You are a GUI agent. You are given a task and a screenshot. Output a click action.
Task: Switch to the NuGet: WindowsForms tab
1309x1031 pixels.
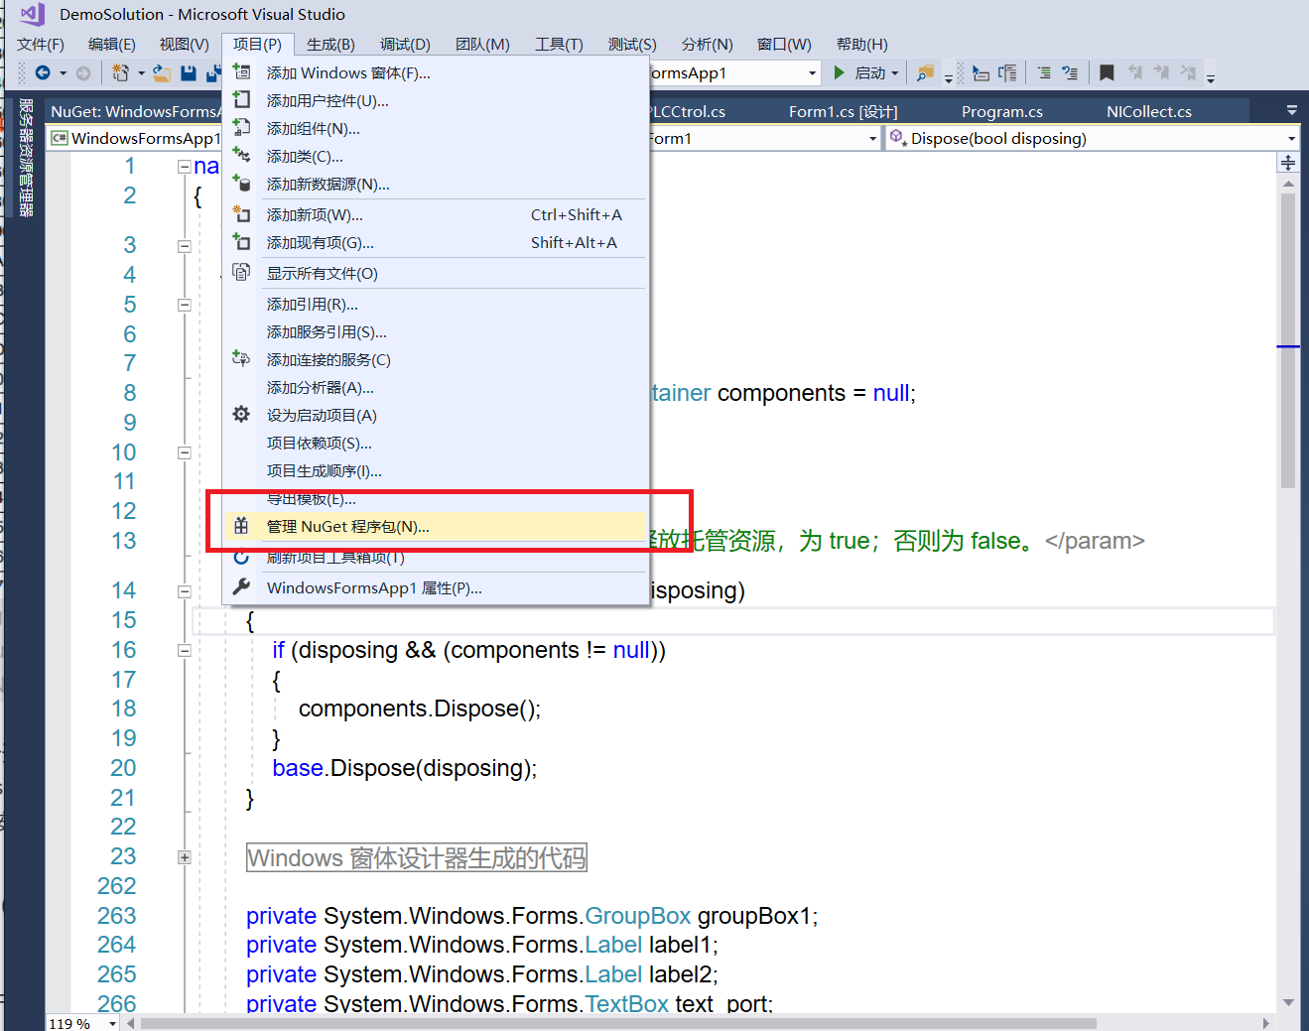134,111
